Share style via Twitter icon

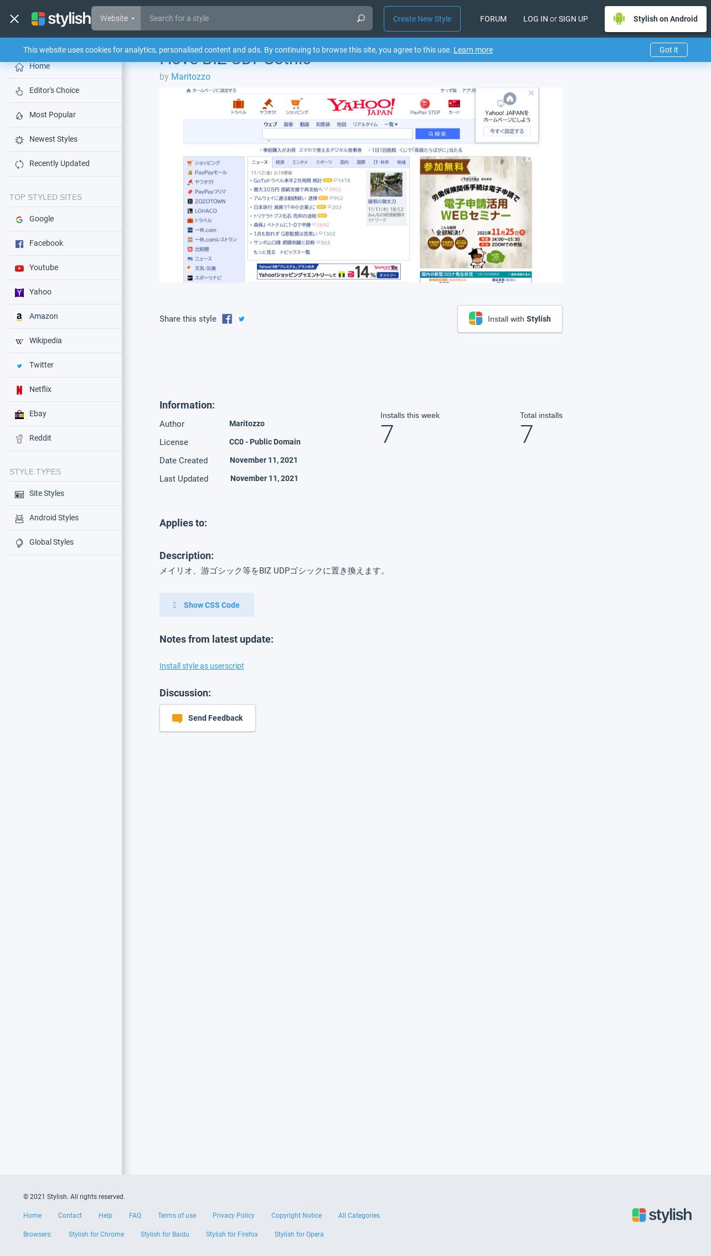click(241, 319)
